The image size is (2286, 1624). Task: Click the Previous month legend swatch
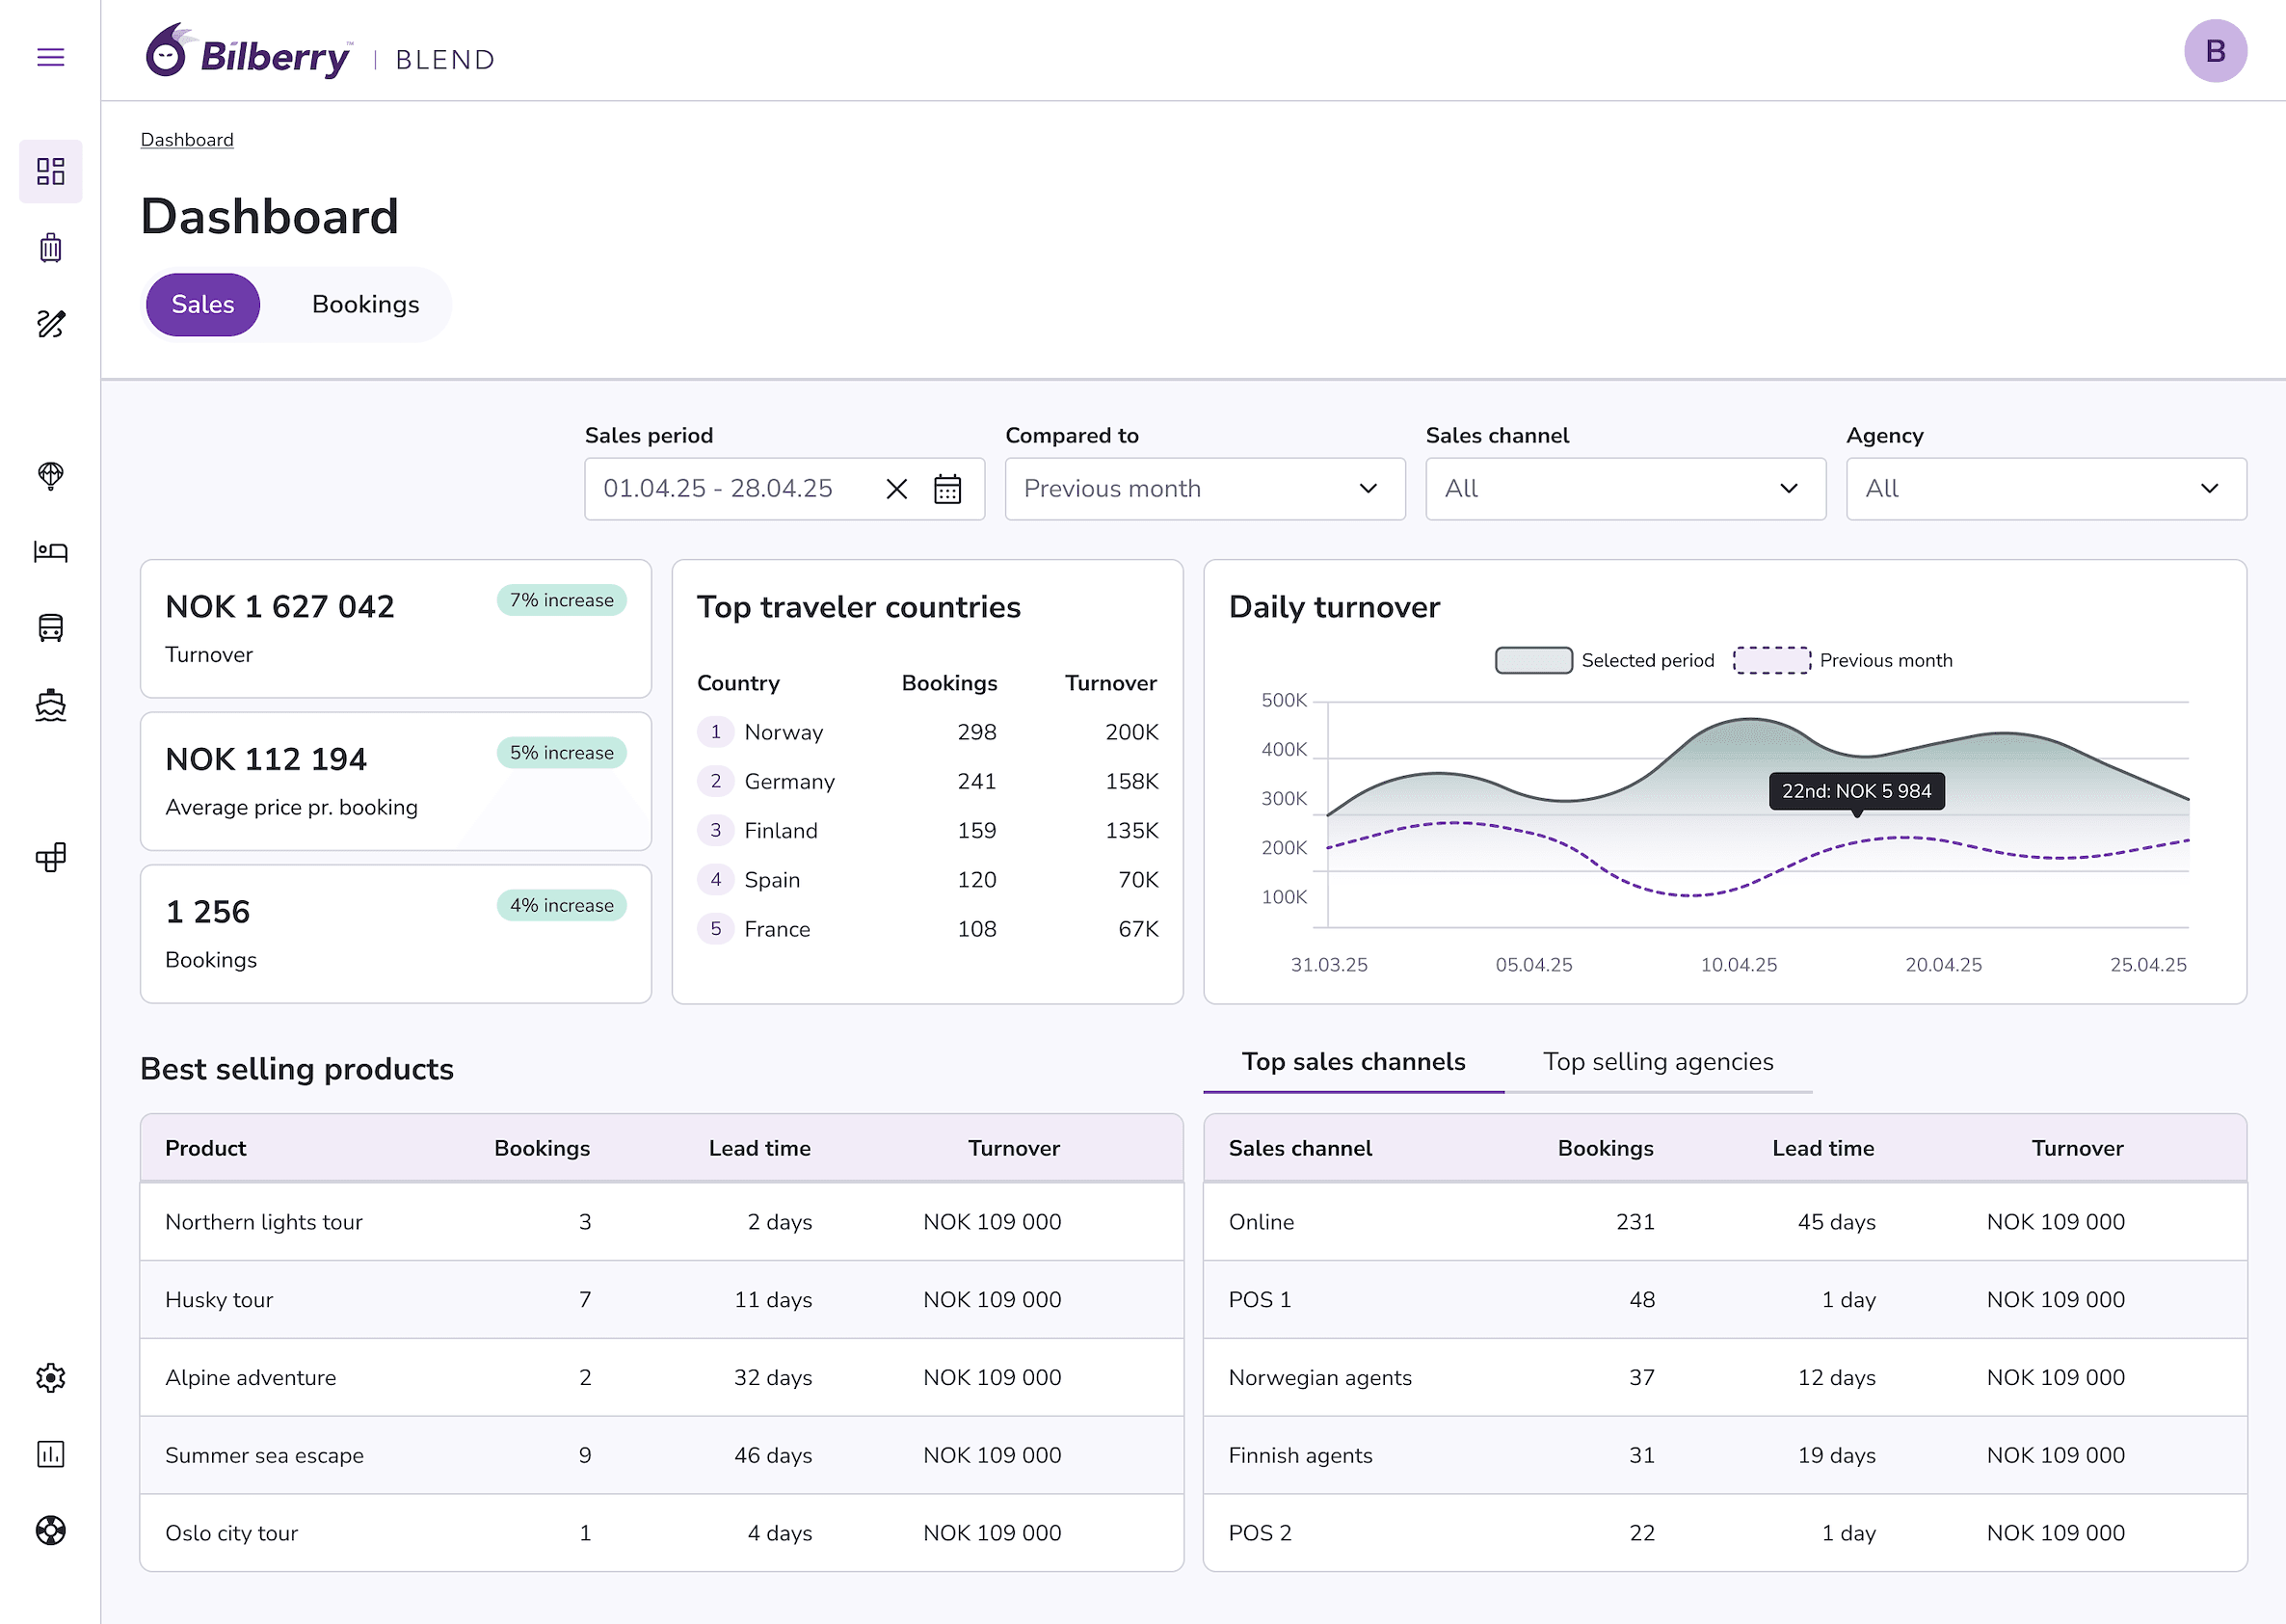[x=1771, y=660]
